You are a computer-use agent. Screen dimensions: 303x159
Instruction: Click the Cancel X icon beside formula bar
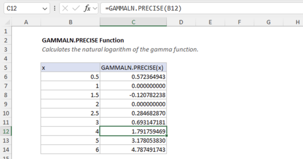tap(65, 8)
